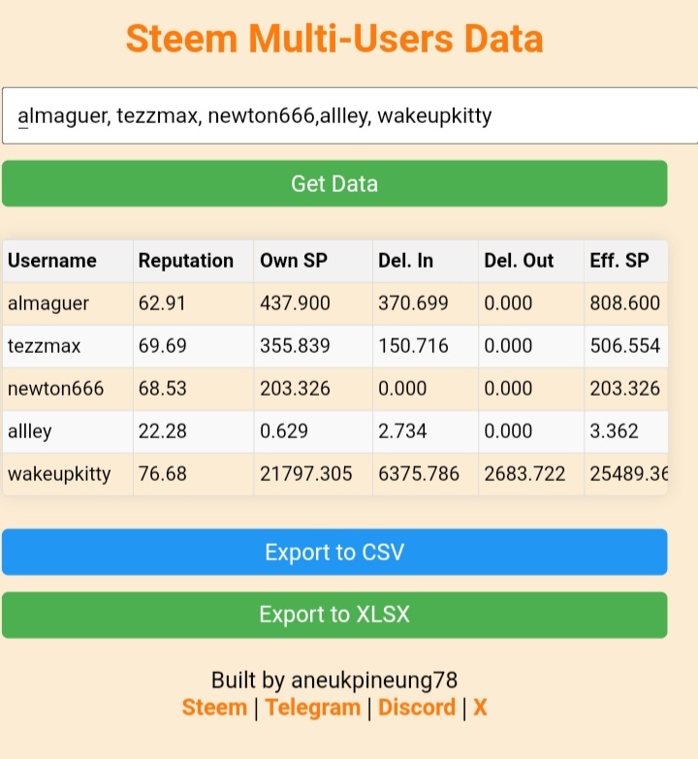The width and height of the screenshot is (698, 759).
Task: Select the Del. Out column header
Action: (x=531, y=261)
